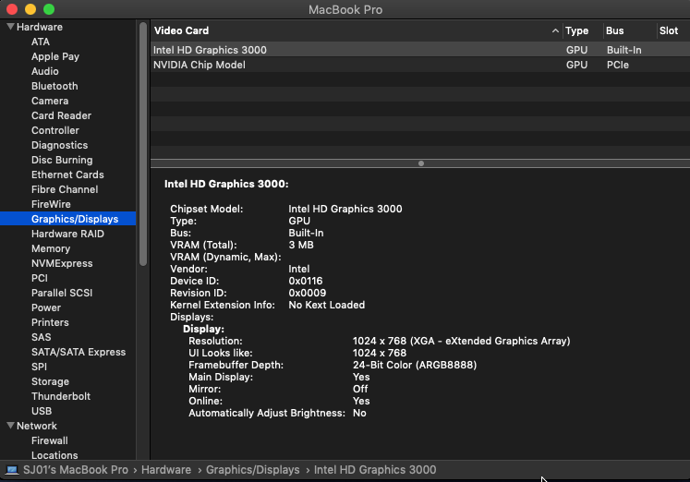Click the MacBook Pro computer icon in path bar
Screen dimensions: 690x482
[x=12, y=470]
